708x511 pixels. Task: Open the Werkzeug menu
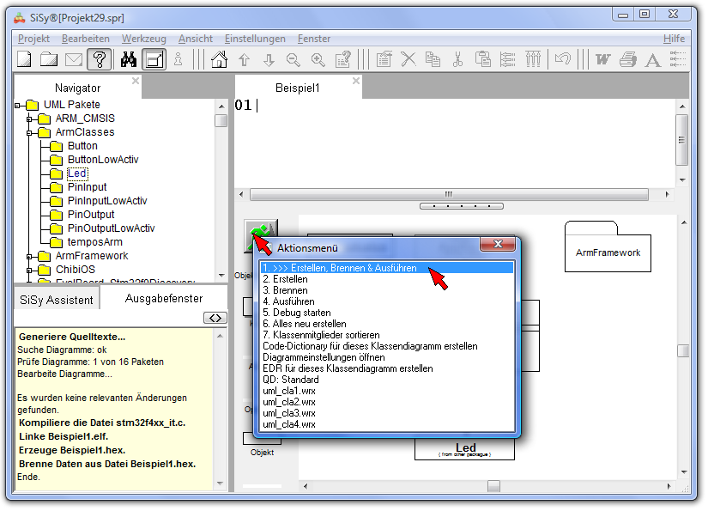(x=143, y=39)
